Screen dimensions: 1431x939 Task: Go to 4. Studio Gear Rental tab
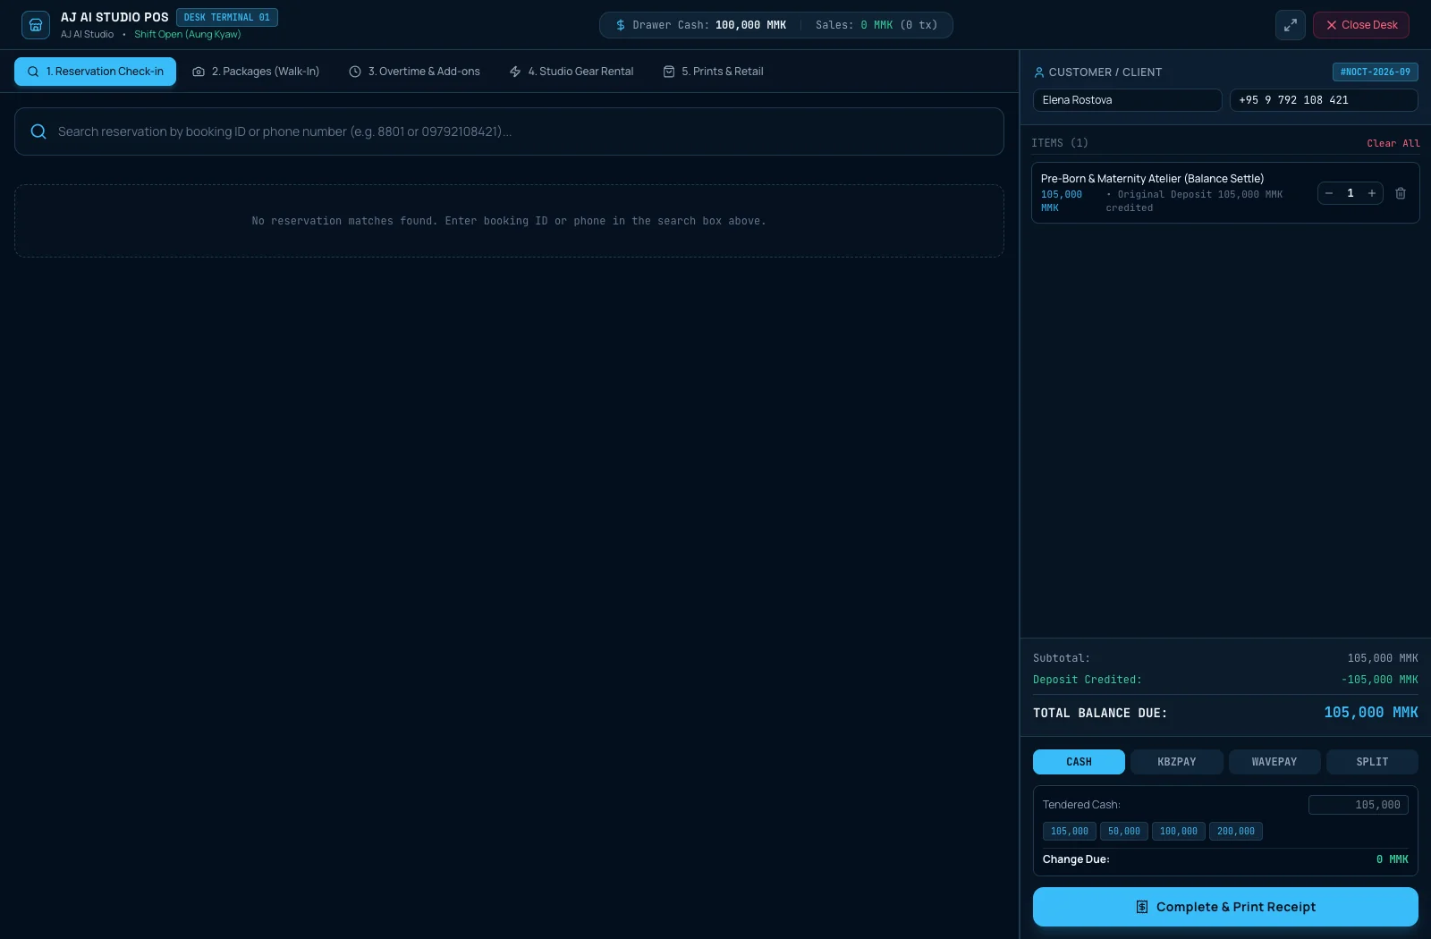point(572,72)
